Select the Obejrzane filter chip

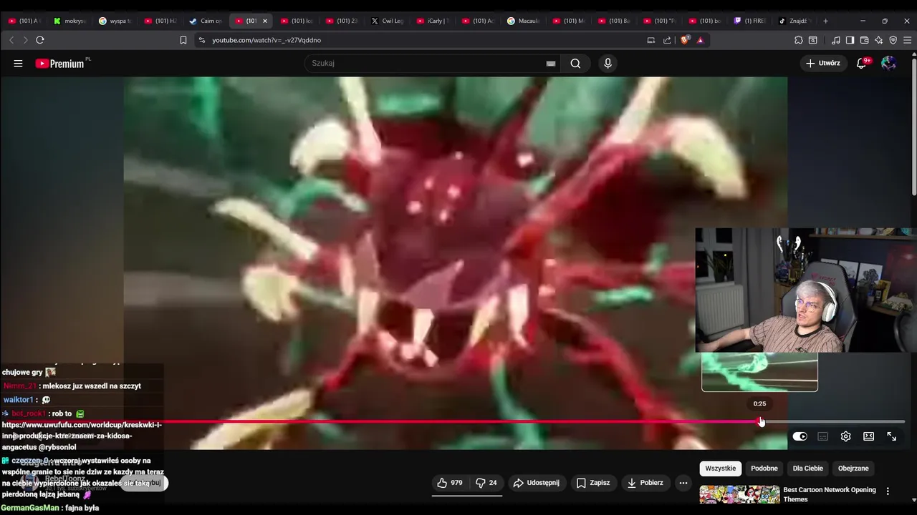pyautogui.click(x=853, y=469)
